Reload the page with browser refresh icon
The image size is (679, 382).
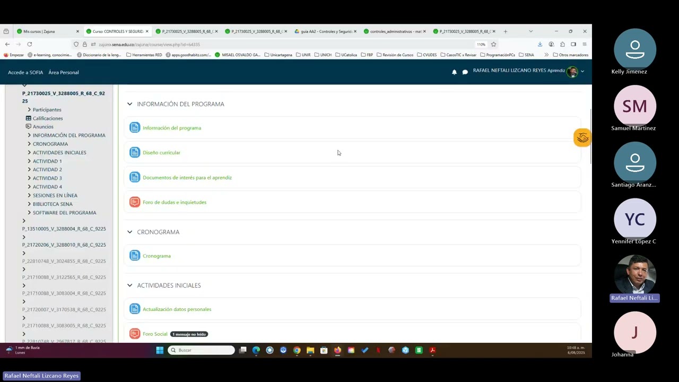tap(29, 44)
